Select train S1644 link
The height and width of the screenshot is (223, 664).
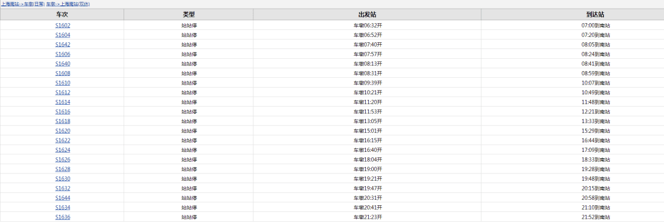tap(63, 198)
